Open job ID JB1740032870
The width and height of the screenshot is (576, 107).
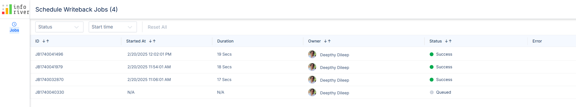[49, 79]
